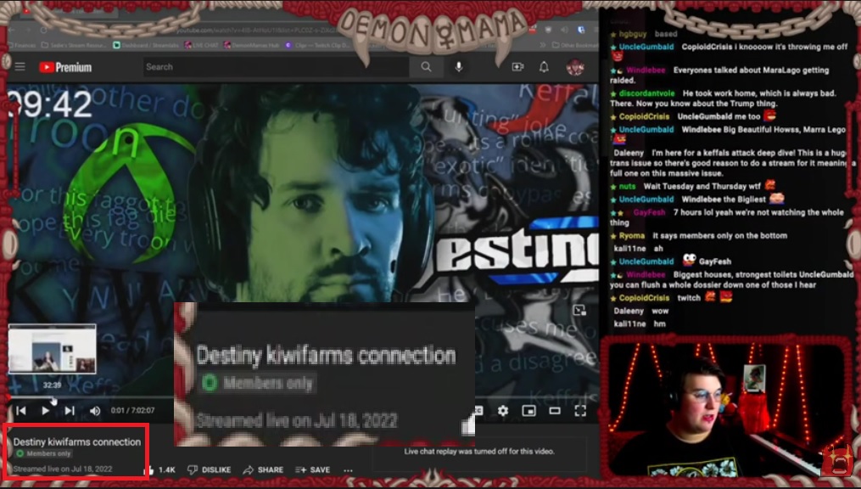Screen dimensions: 861x489
Task: Play the video with the play button
Action: [46, 410]
